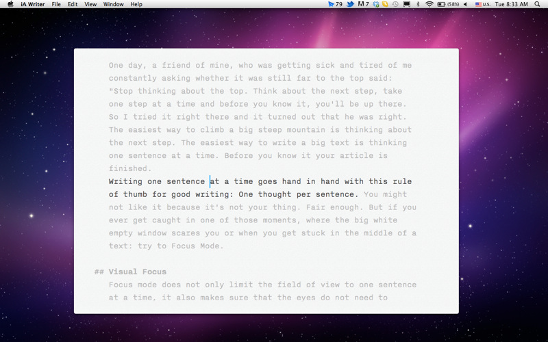Screen dimensions: 548x342
Task: Click on the word 'finished.' in the text
Action: point(129,168)
